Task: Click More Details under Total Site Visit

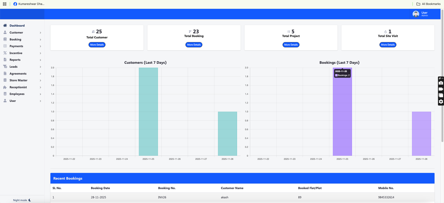Action: pyautogui.click(x=388, y=45)
